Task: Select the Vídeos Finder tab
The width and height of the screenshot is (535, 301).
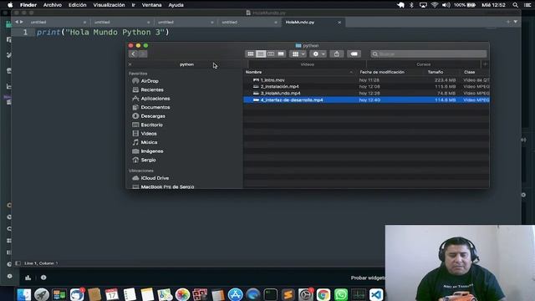Action: 307,64
